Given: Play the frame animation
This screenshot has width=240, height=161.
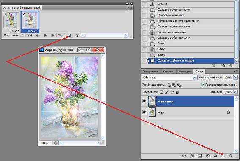Looking at the screenshot, I should (45, 35).
